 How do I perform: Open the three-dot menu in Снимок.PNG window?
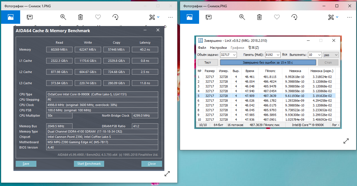(349, 17)
